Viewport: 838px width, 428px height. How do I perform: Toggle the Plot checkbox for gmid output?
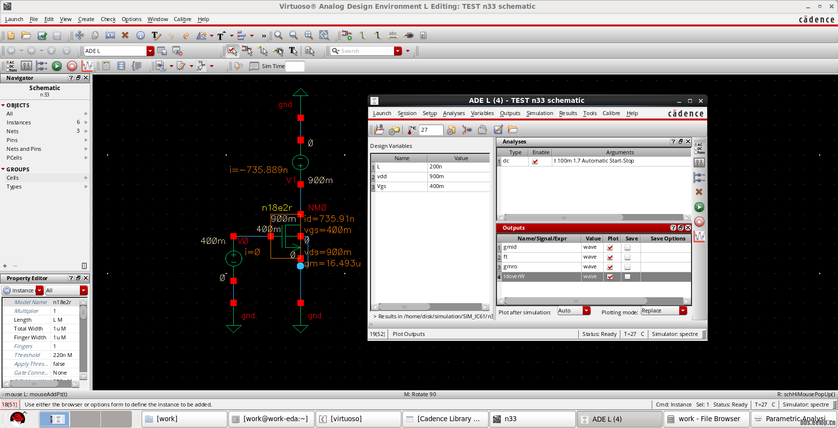coord(610,247)
